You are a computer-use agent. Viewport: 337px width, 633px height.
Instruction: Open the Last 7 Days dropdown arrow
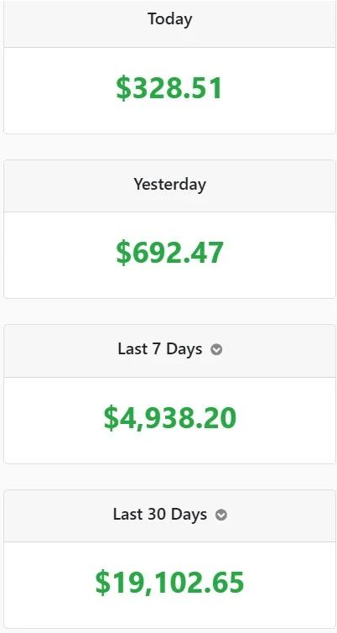[x=216, y=349]
